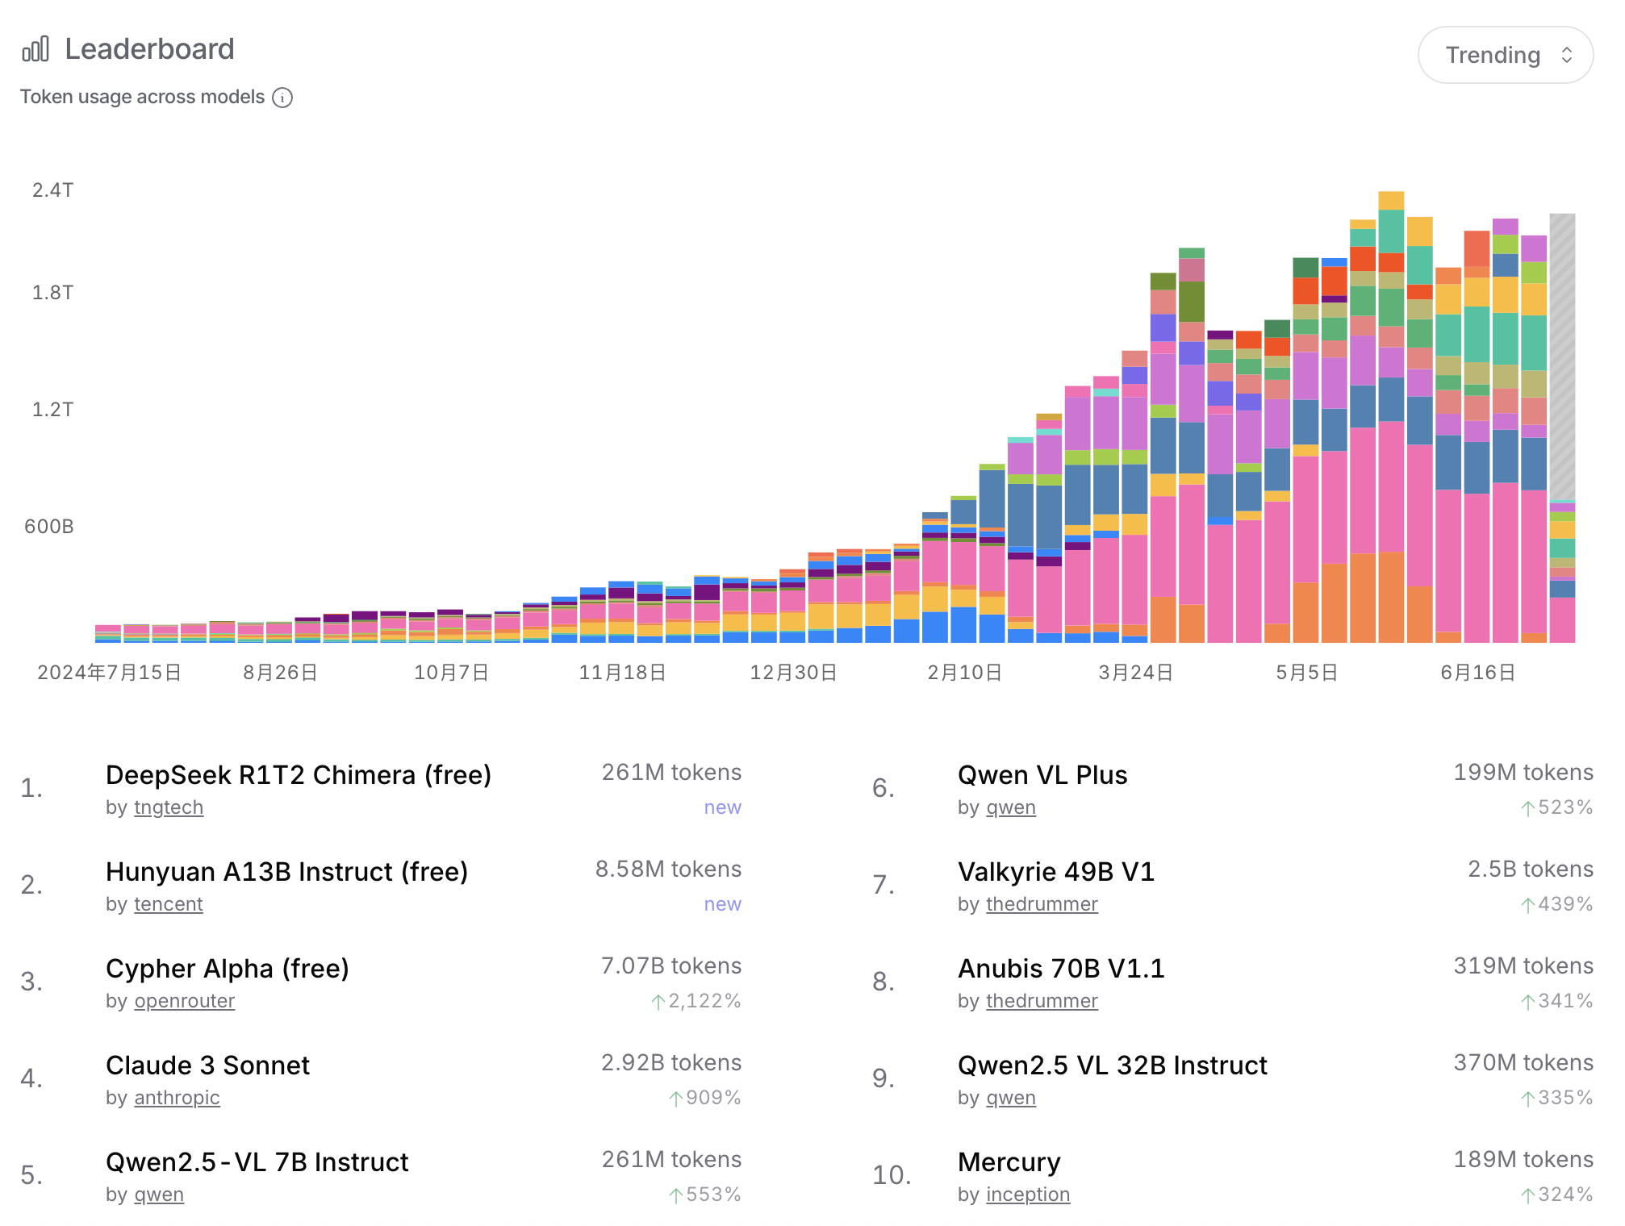Screen dimensions: 1625x1226
Task: Open the Mercury model entry
Action: [1009, 1162]
